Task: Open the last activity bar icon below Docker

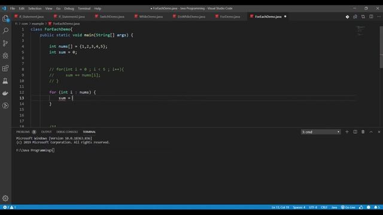Action: 5,106
